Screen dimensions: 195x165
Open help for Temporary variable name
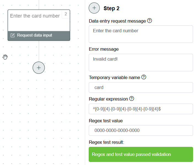[x=144, y=77]
